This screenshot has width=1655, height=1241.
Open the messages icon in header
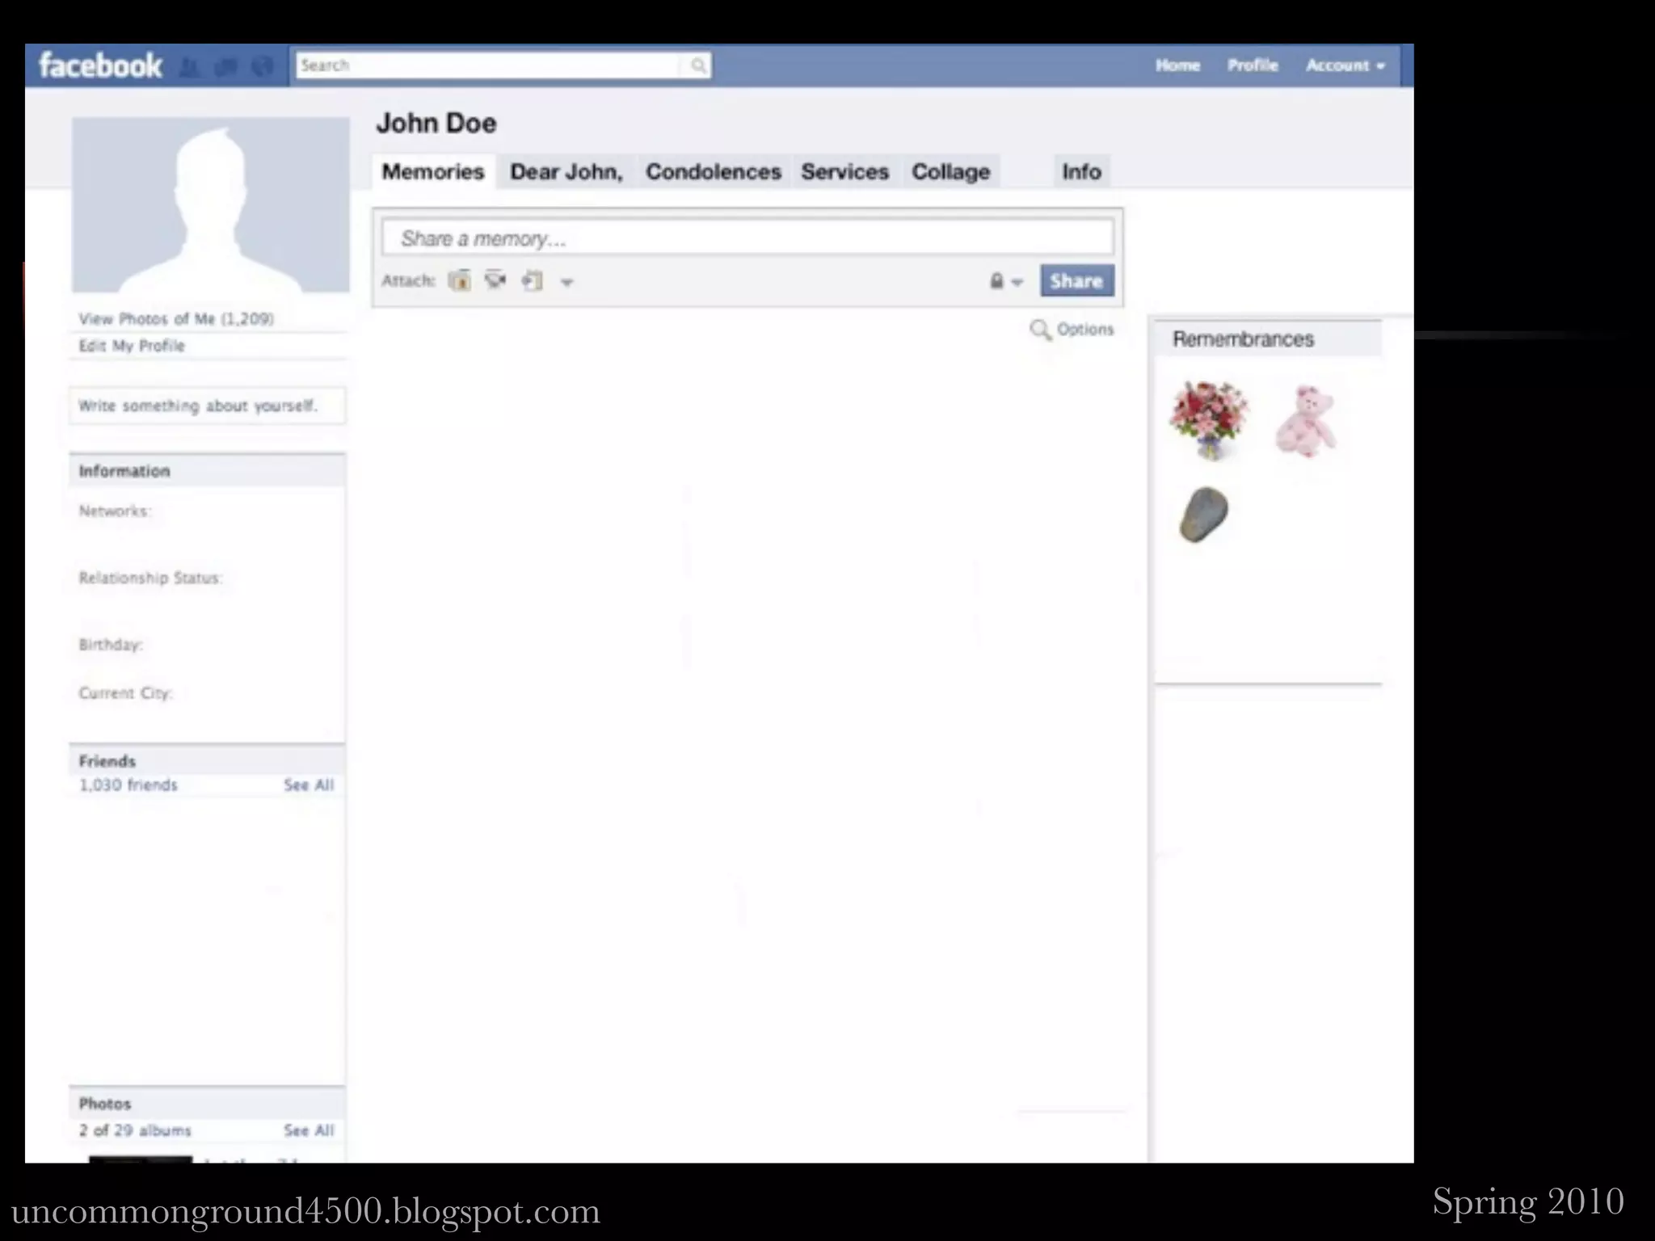[227, 67]
